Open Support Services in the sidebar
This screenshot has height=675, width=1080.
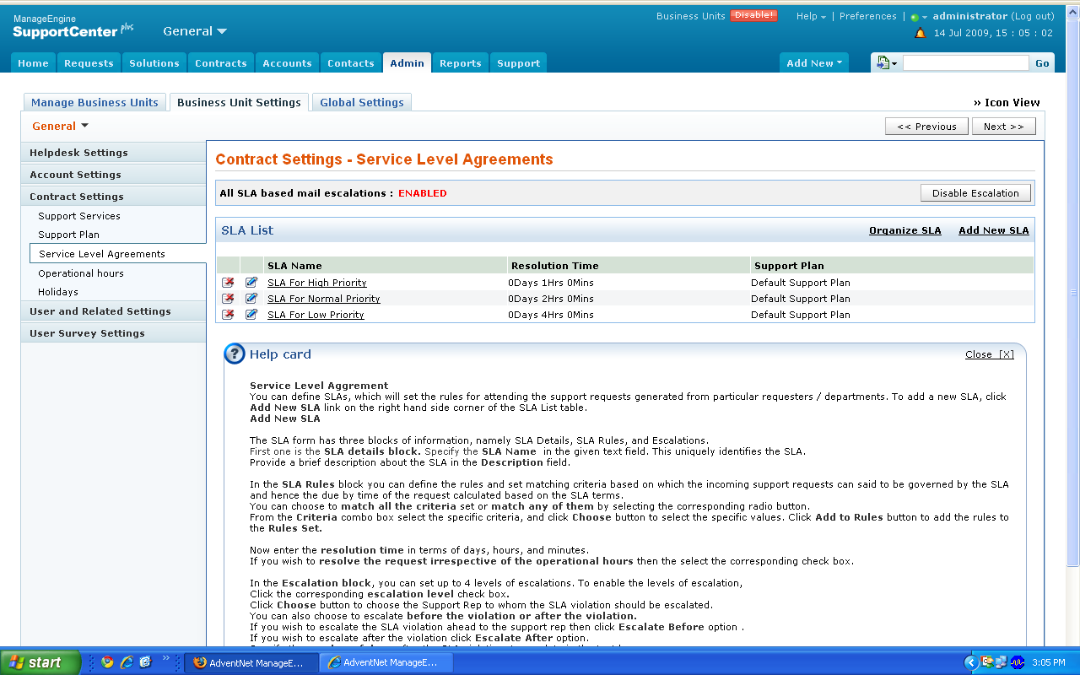pos(79,216)
